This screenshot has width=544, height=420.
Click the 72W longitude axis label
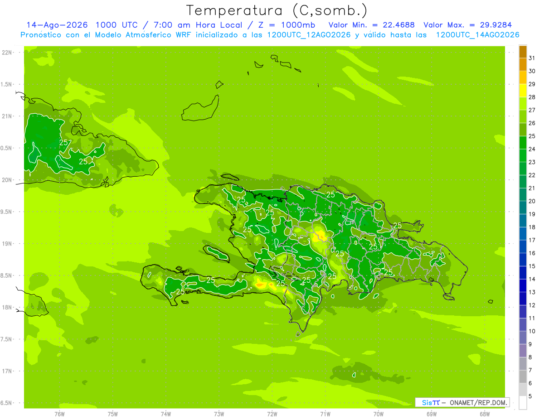[272, 414]
